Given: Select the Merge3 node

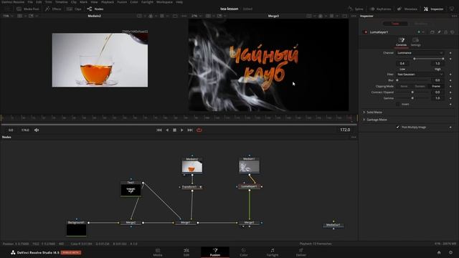Looking at the screenshot, I should (x=249, y=223).
